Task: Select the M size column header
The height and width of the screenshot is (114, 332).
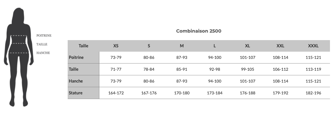Action: pyautogui.click(x=182, y=46)
